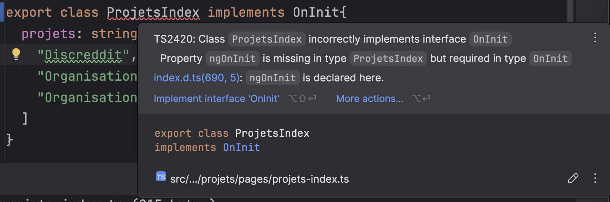Click the second "Organisation" string in the editor
This screenshot has width=610, height=202.
click(x=87, y=97)
